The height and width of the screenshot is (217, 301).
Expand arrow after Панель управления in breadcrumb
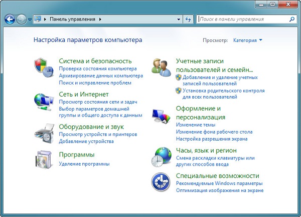coord(100,19)
